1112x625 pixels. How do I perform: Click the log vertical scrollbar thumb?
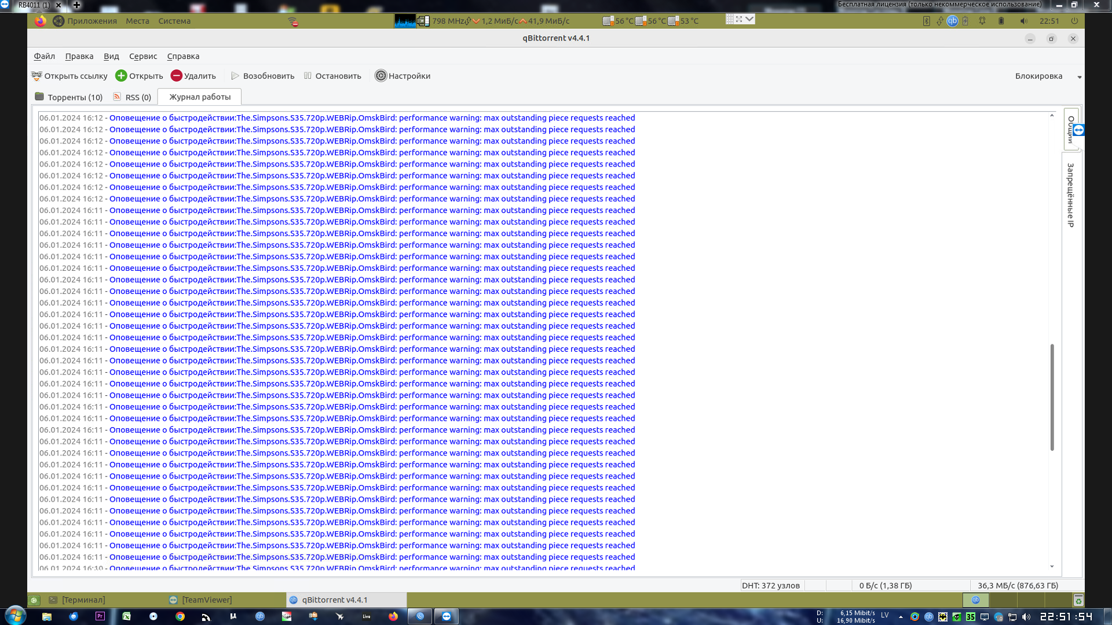coord(1052,397)
